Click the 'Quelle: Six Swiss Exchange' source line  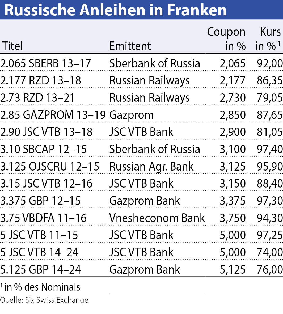[44, 300]
